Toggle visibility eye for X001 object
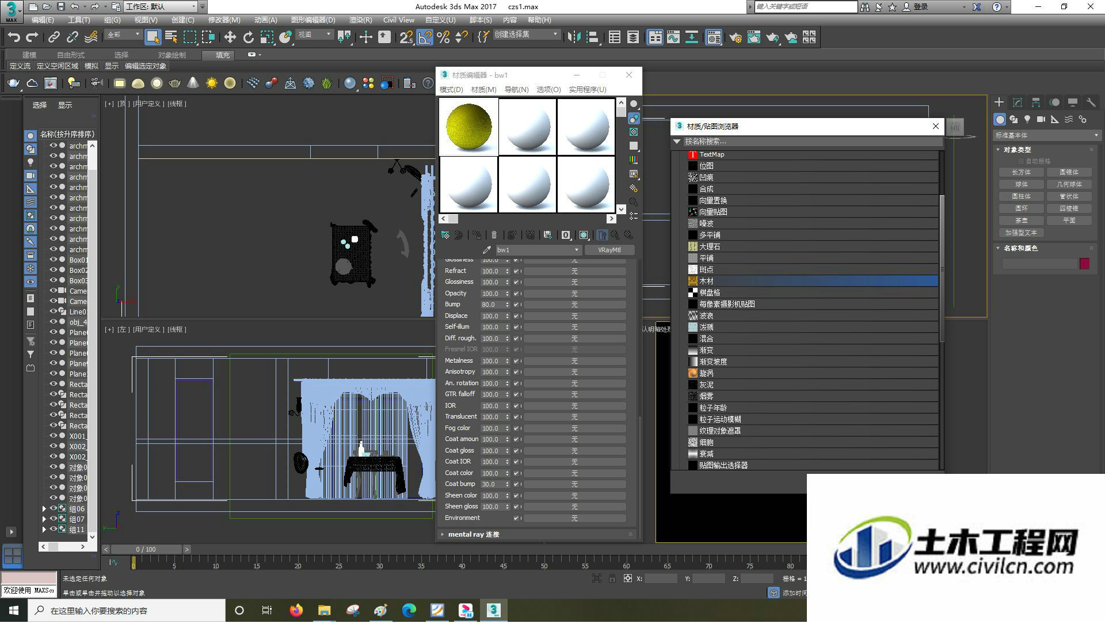This screenshot has width=1105, height=623. click(x=53, y=436)
